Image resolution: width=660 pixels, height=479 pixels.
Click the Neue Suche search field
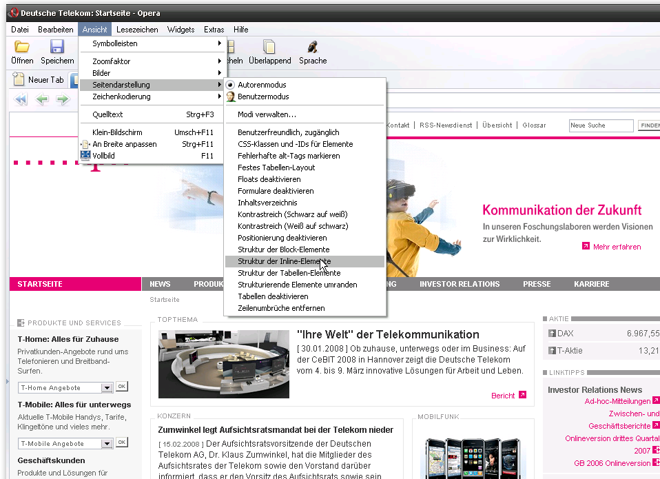[x=601, y=125]
